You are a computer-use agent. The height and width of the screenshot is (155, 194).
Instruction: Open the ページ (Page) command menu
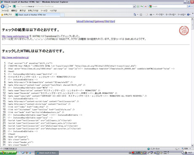click(x=160, y=15)
